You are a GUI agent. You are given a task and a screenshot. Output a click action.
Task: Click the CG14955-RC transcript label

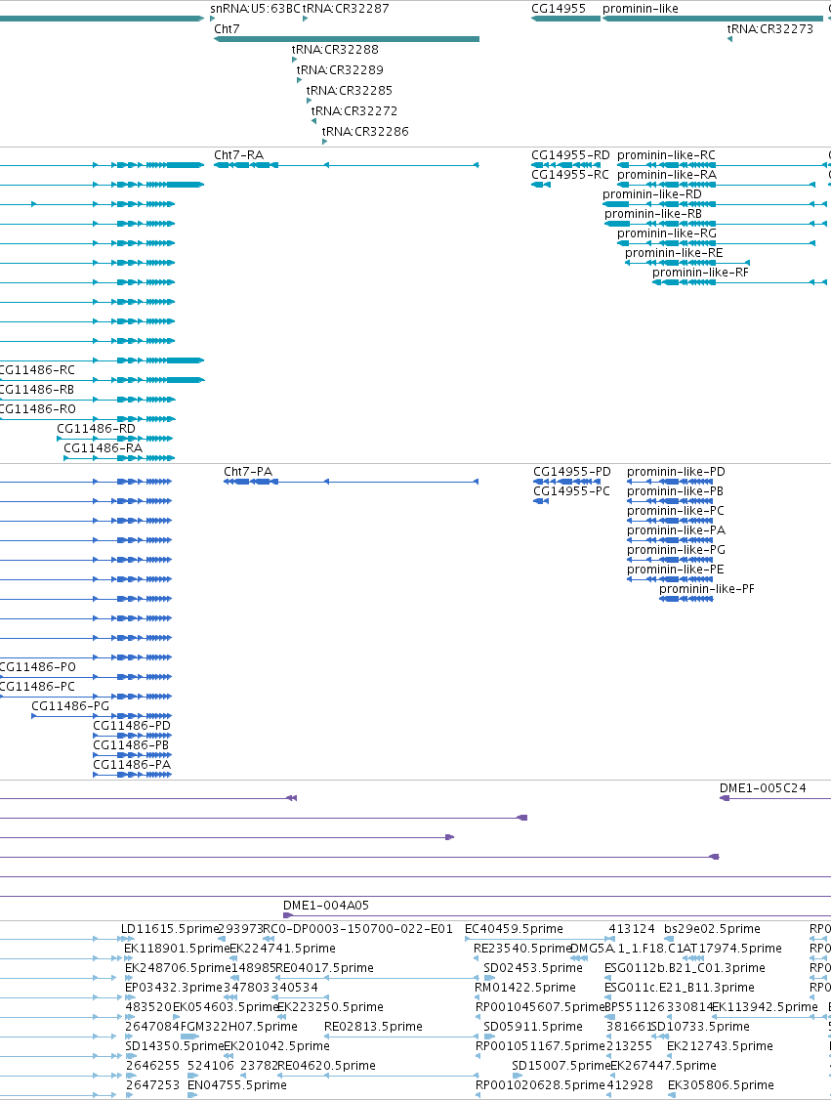coord(570,175)
